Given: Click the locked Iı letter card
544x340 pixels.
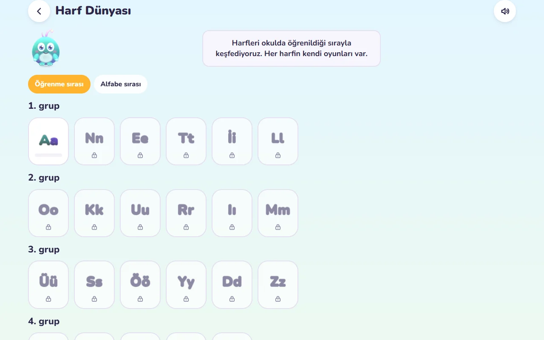Looking at the screenshot, I should (x=232, y=213).
